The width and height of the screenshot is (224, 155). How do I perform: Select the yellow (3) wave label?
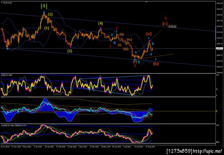pyautogui.click(x=70, y=51)
